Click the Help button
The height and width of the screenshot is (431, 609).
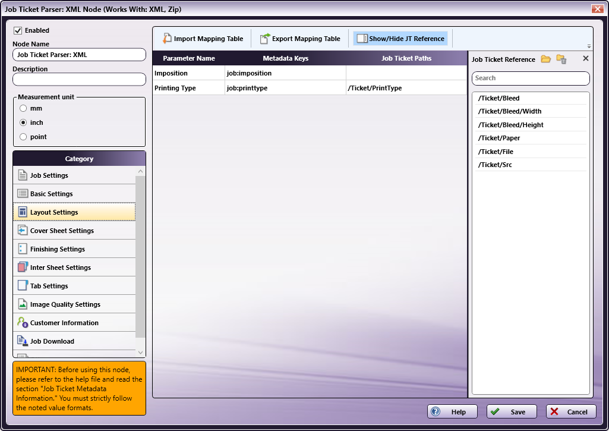point(452,411)
